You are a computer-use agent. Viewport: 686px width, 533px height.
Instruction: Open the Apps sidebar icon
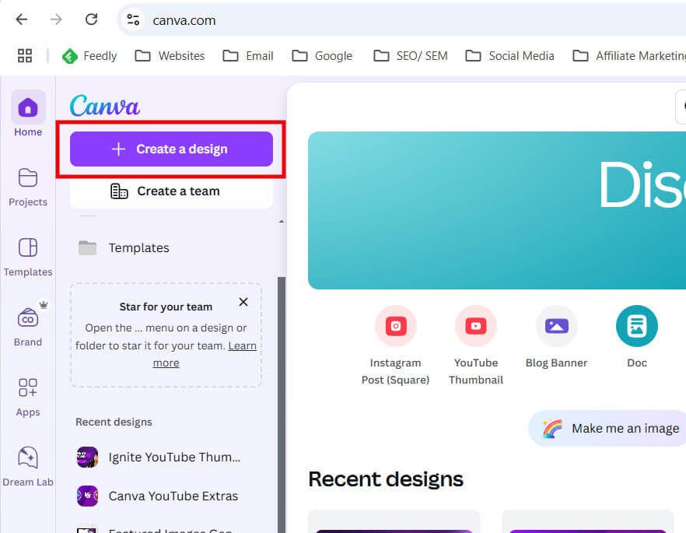28,388
